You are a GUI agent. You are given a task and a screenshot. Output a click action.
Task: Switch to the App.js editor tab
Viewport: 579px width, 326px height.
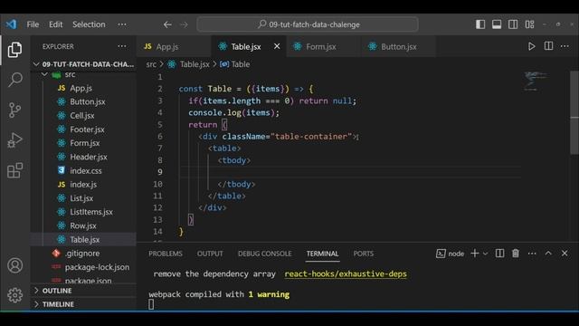pyautogui.click(x=174, y=46)
